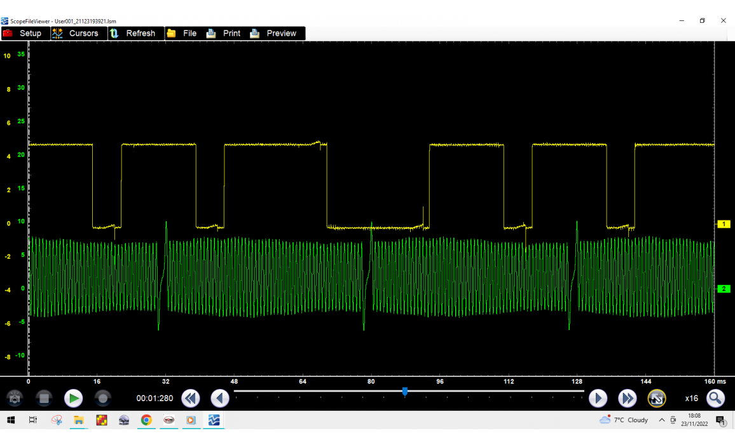Click the Record button
Viewport: 735px width, 445px height.
(x=102, y=399)
